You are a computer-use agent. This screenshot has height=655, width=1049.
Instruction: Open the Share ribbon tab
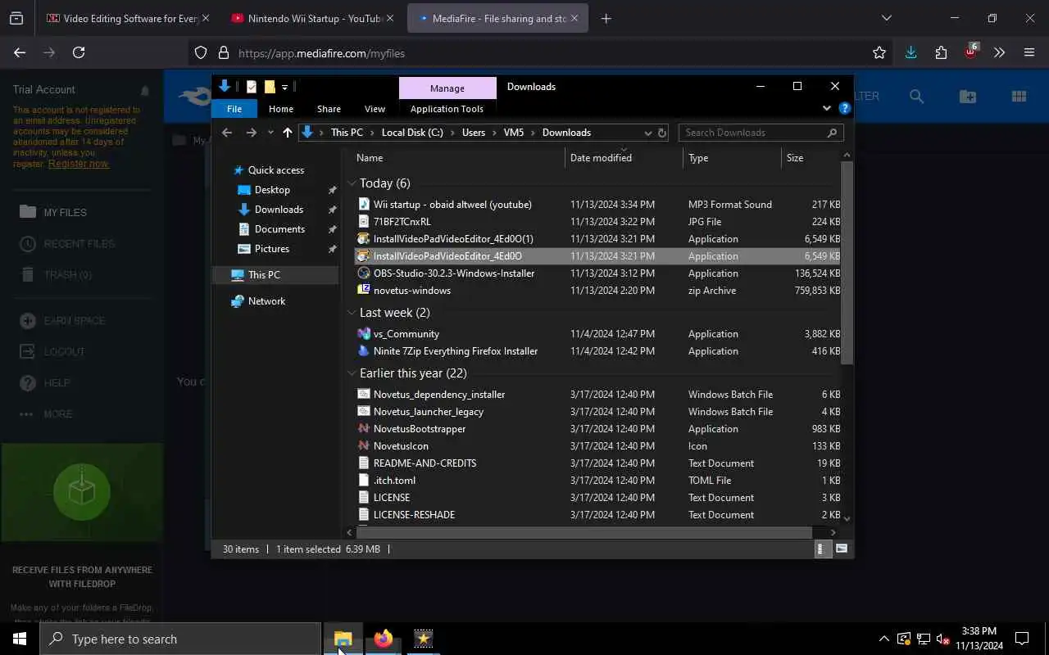pos(329,109)
